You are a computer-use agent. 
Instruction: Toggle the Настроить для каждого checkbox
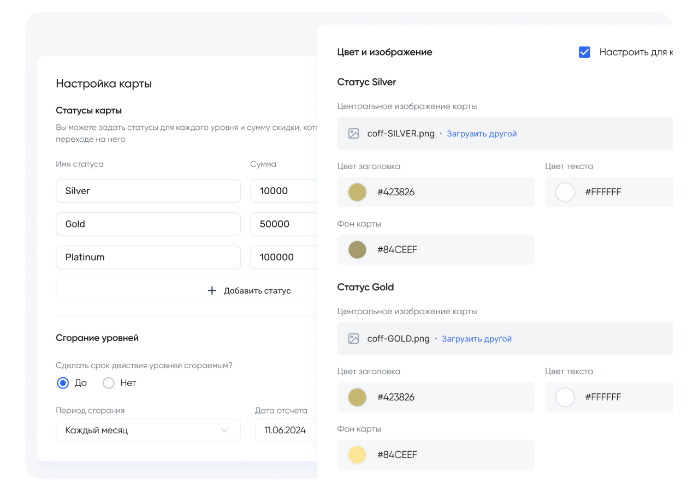[584, 52]
